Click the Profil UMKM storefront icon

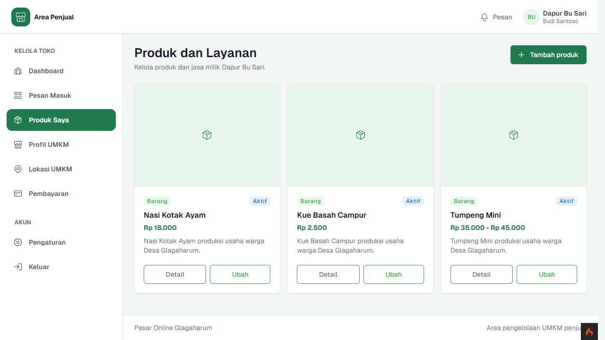tap(18, 144)
